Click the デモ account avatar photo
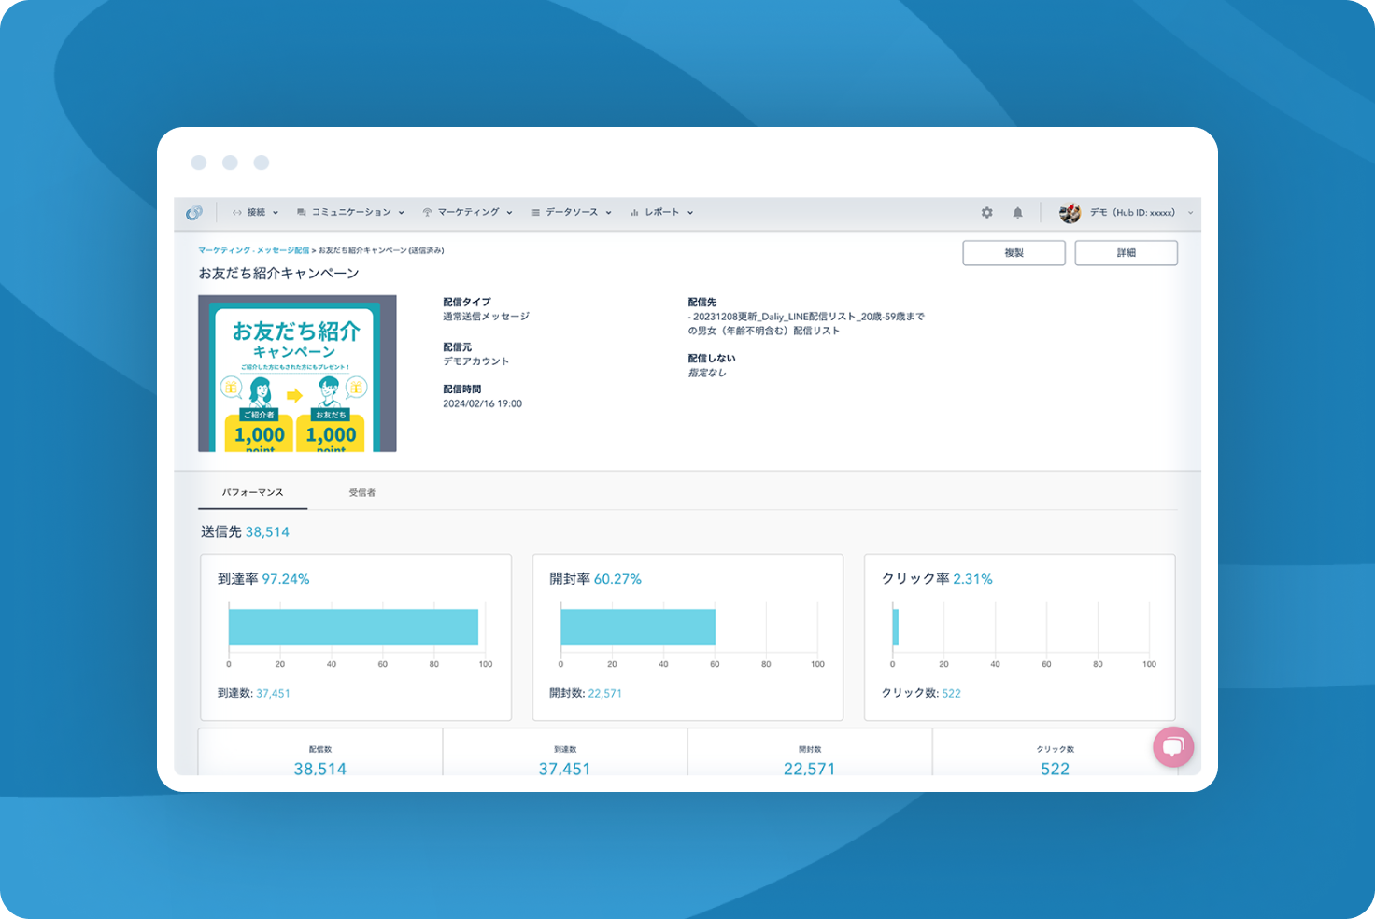 (x=1070, y=212)
